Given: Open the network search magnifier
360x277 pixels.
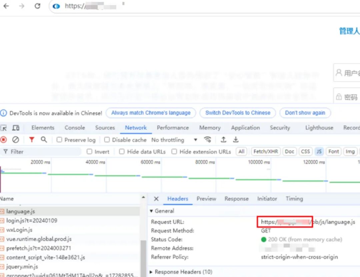Looking at the screenshot, I should point(44,140).
